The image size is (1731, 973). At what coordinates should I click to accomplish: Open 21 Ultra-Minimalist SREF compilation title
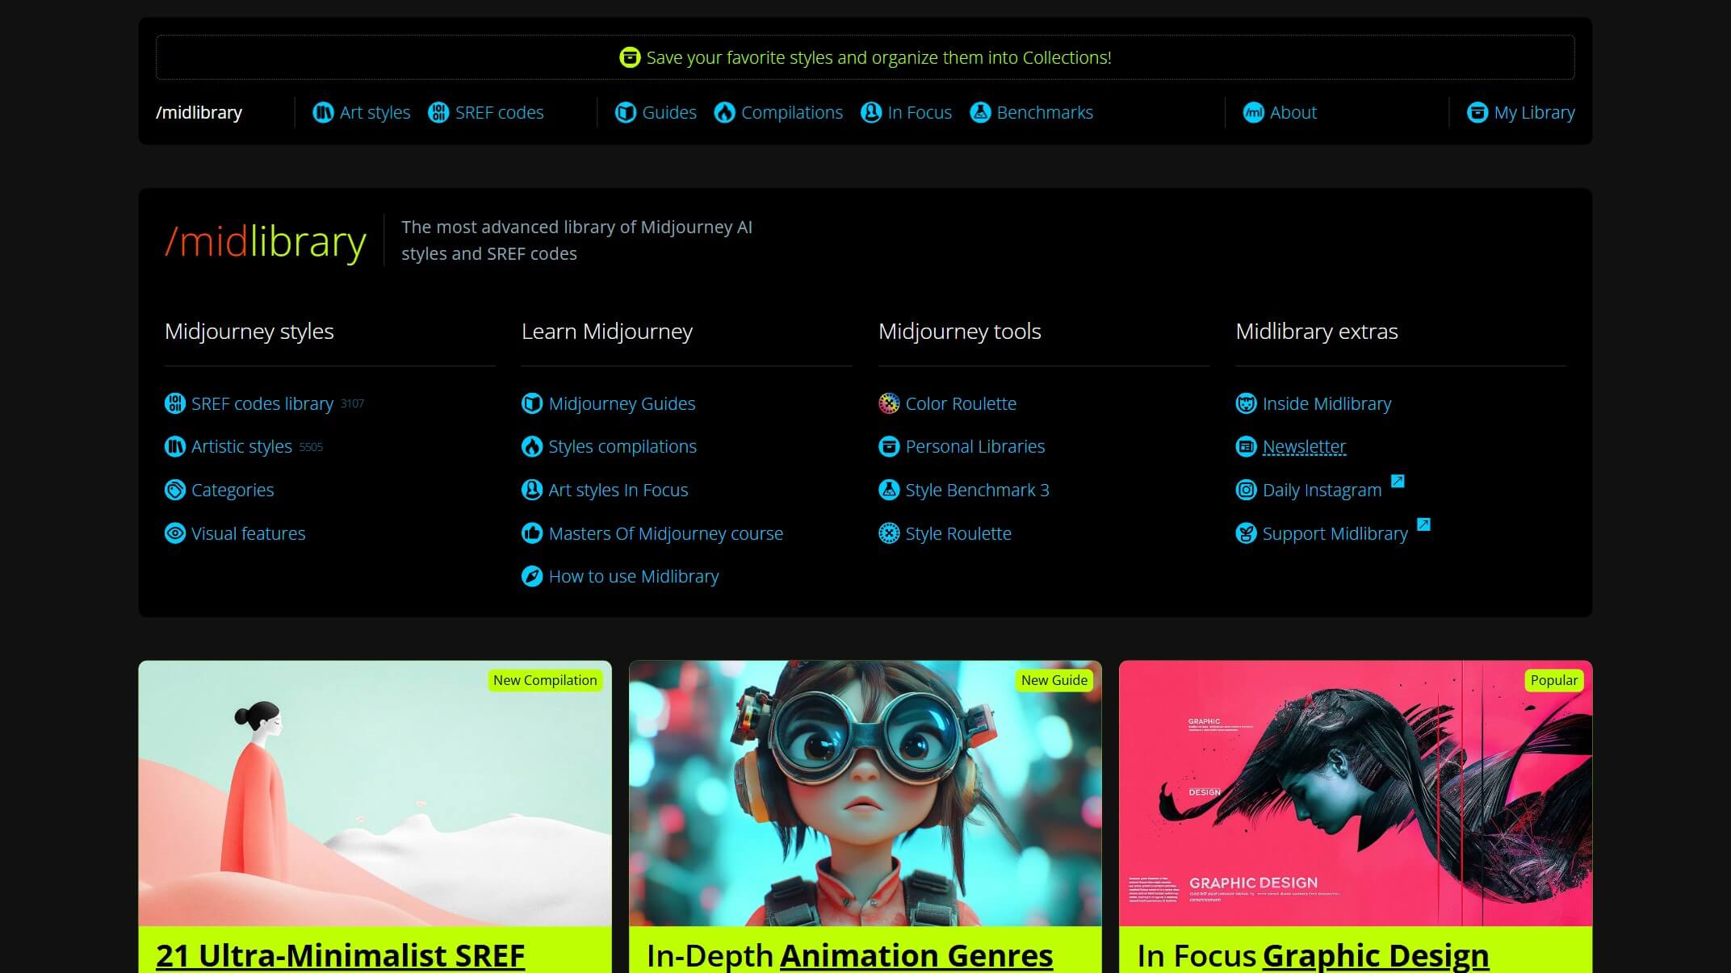tap(340, 955)
